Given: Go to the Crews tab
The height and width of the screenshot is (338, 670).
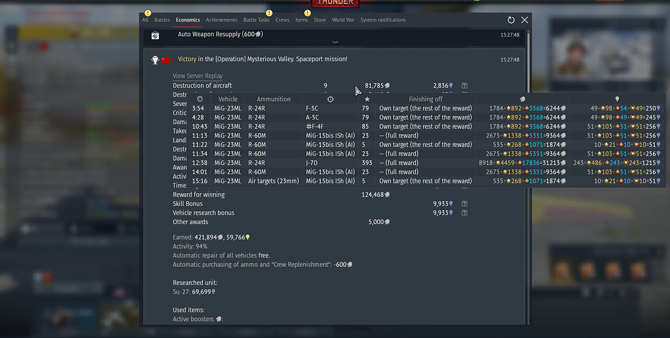Looking at the screenshot, I should [282, 20].
